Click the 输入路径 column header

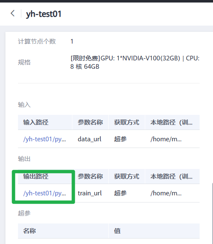point(36,122)
